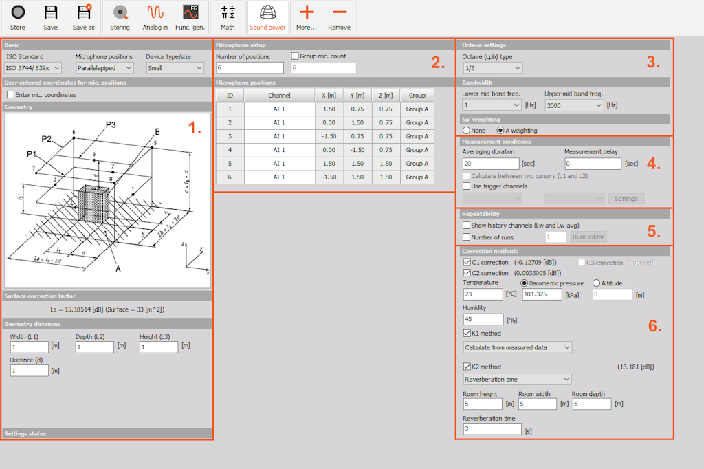Enable Use trigger channels checkbox
Image resolution: width=704 pixels, height=469 pixels.
point(467,186)
